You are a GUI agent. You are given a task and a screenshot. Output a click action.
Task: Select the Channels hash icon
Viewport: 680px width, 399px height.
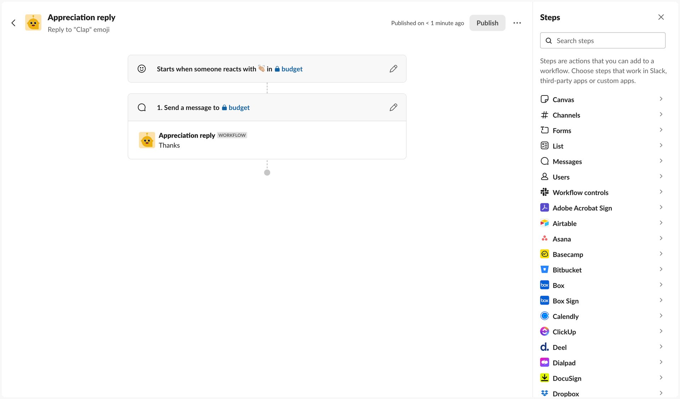[545, 115]
